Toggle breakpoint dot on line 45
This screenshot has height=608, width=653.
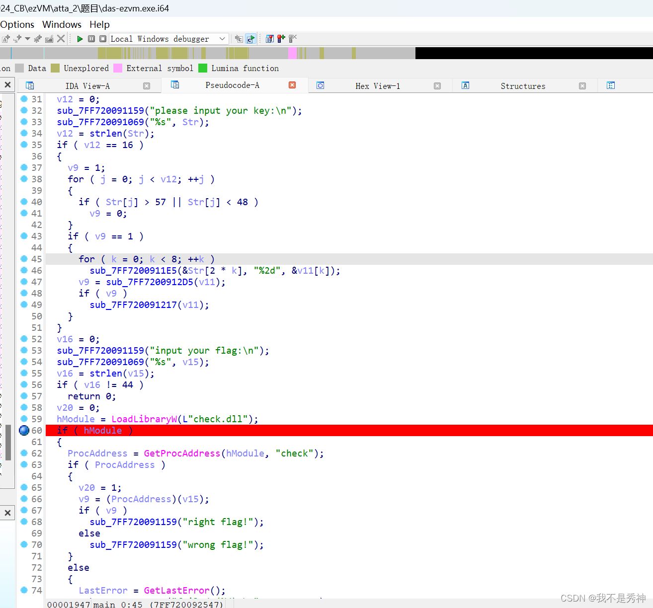click(x=24, y=259)
